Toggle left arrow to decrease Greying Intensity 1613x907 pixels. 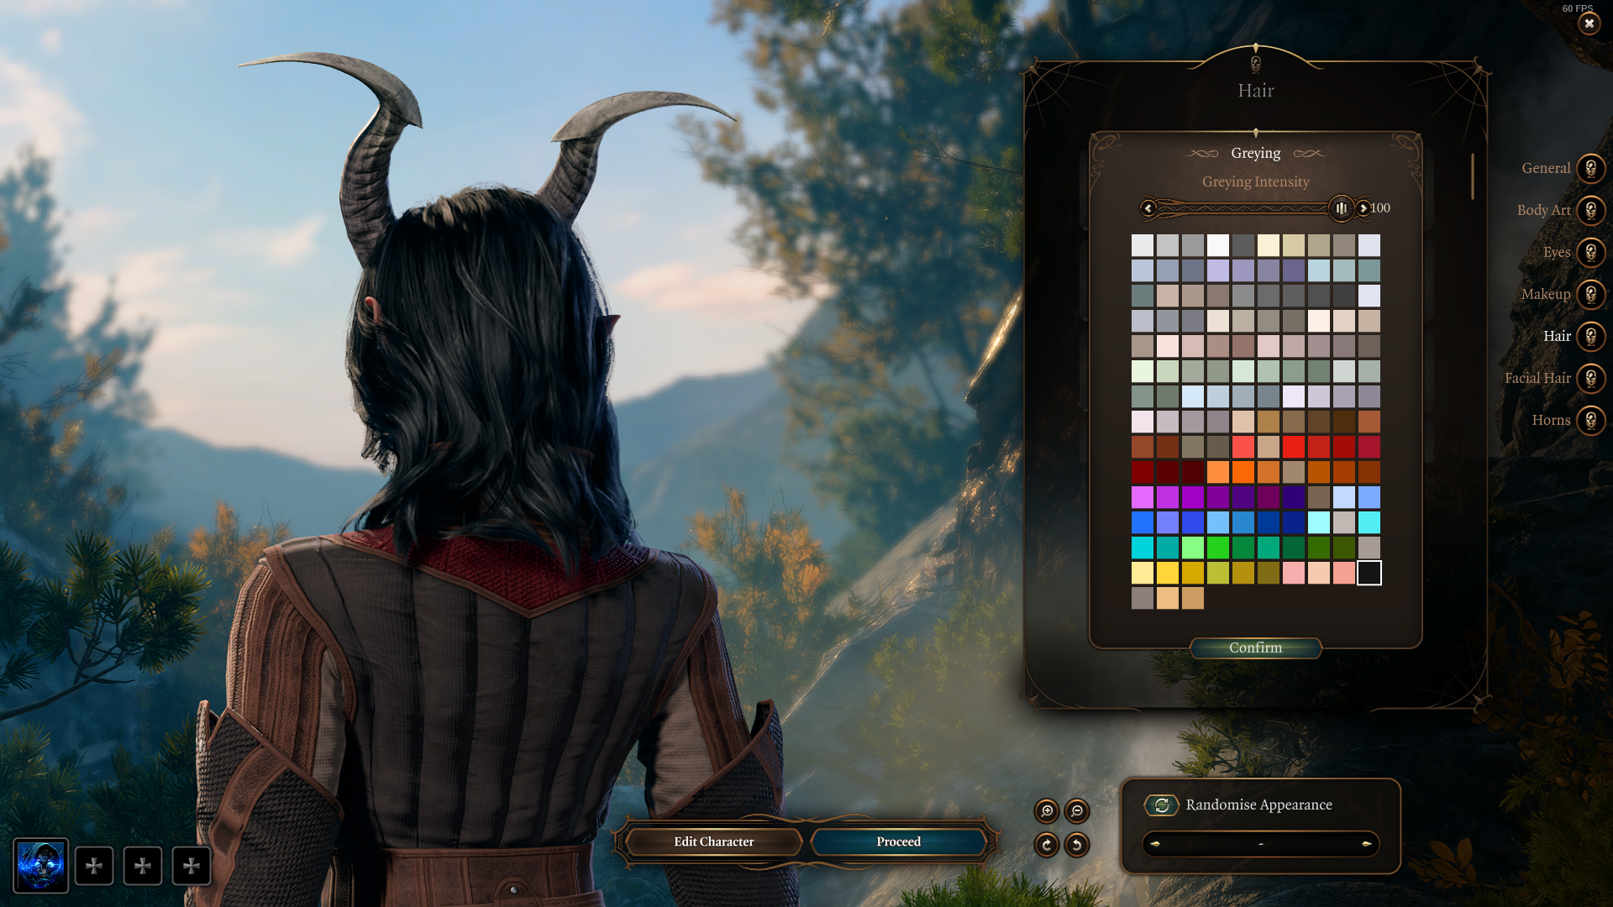1148,208
